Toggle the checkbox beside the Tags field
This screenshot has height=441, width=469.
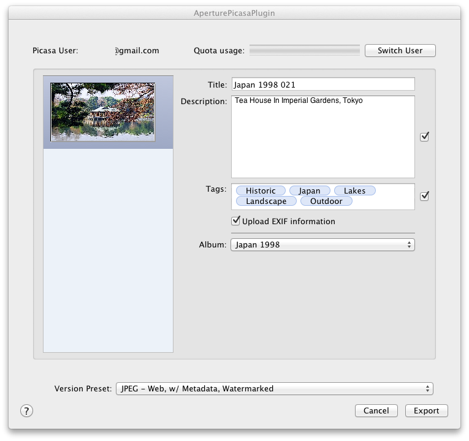pyautogui.click(x=424, y=196)
